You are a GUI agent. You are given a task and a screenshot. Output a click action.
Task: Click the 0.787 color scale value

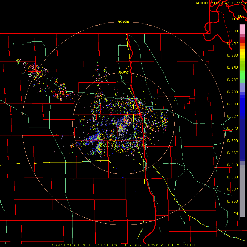pos(232,80)
